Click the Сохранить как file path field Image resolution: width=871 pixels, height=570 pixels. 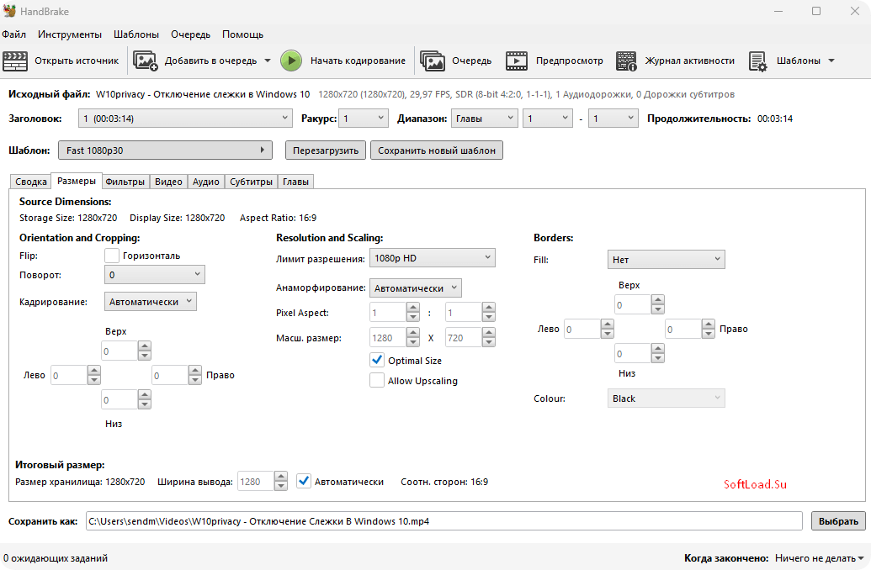click(443, 521)
